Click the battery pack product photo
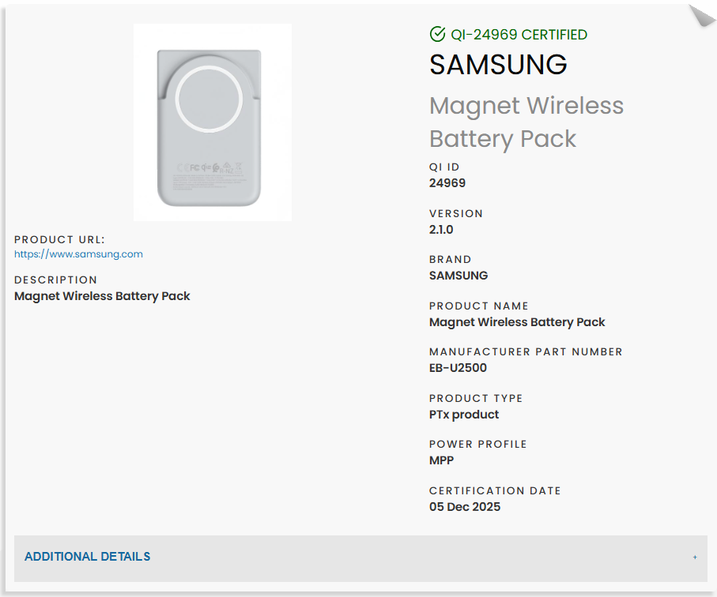Screen dimensions: 717x597 click(x=212, y=122)
